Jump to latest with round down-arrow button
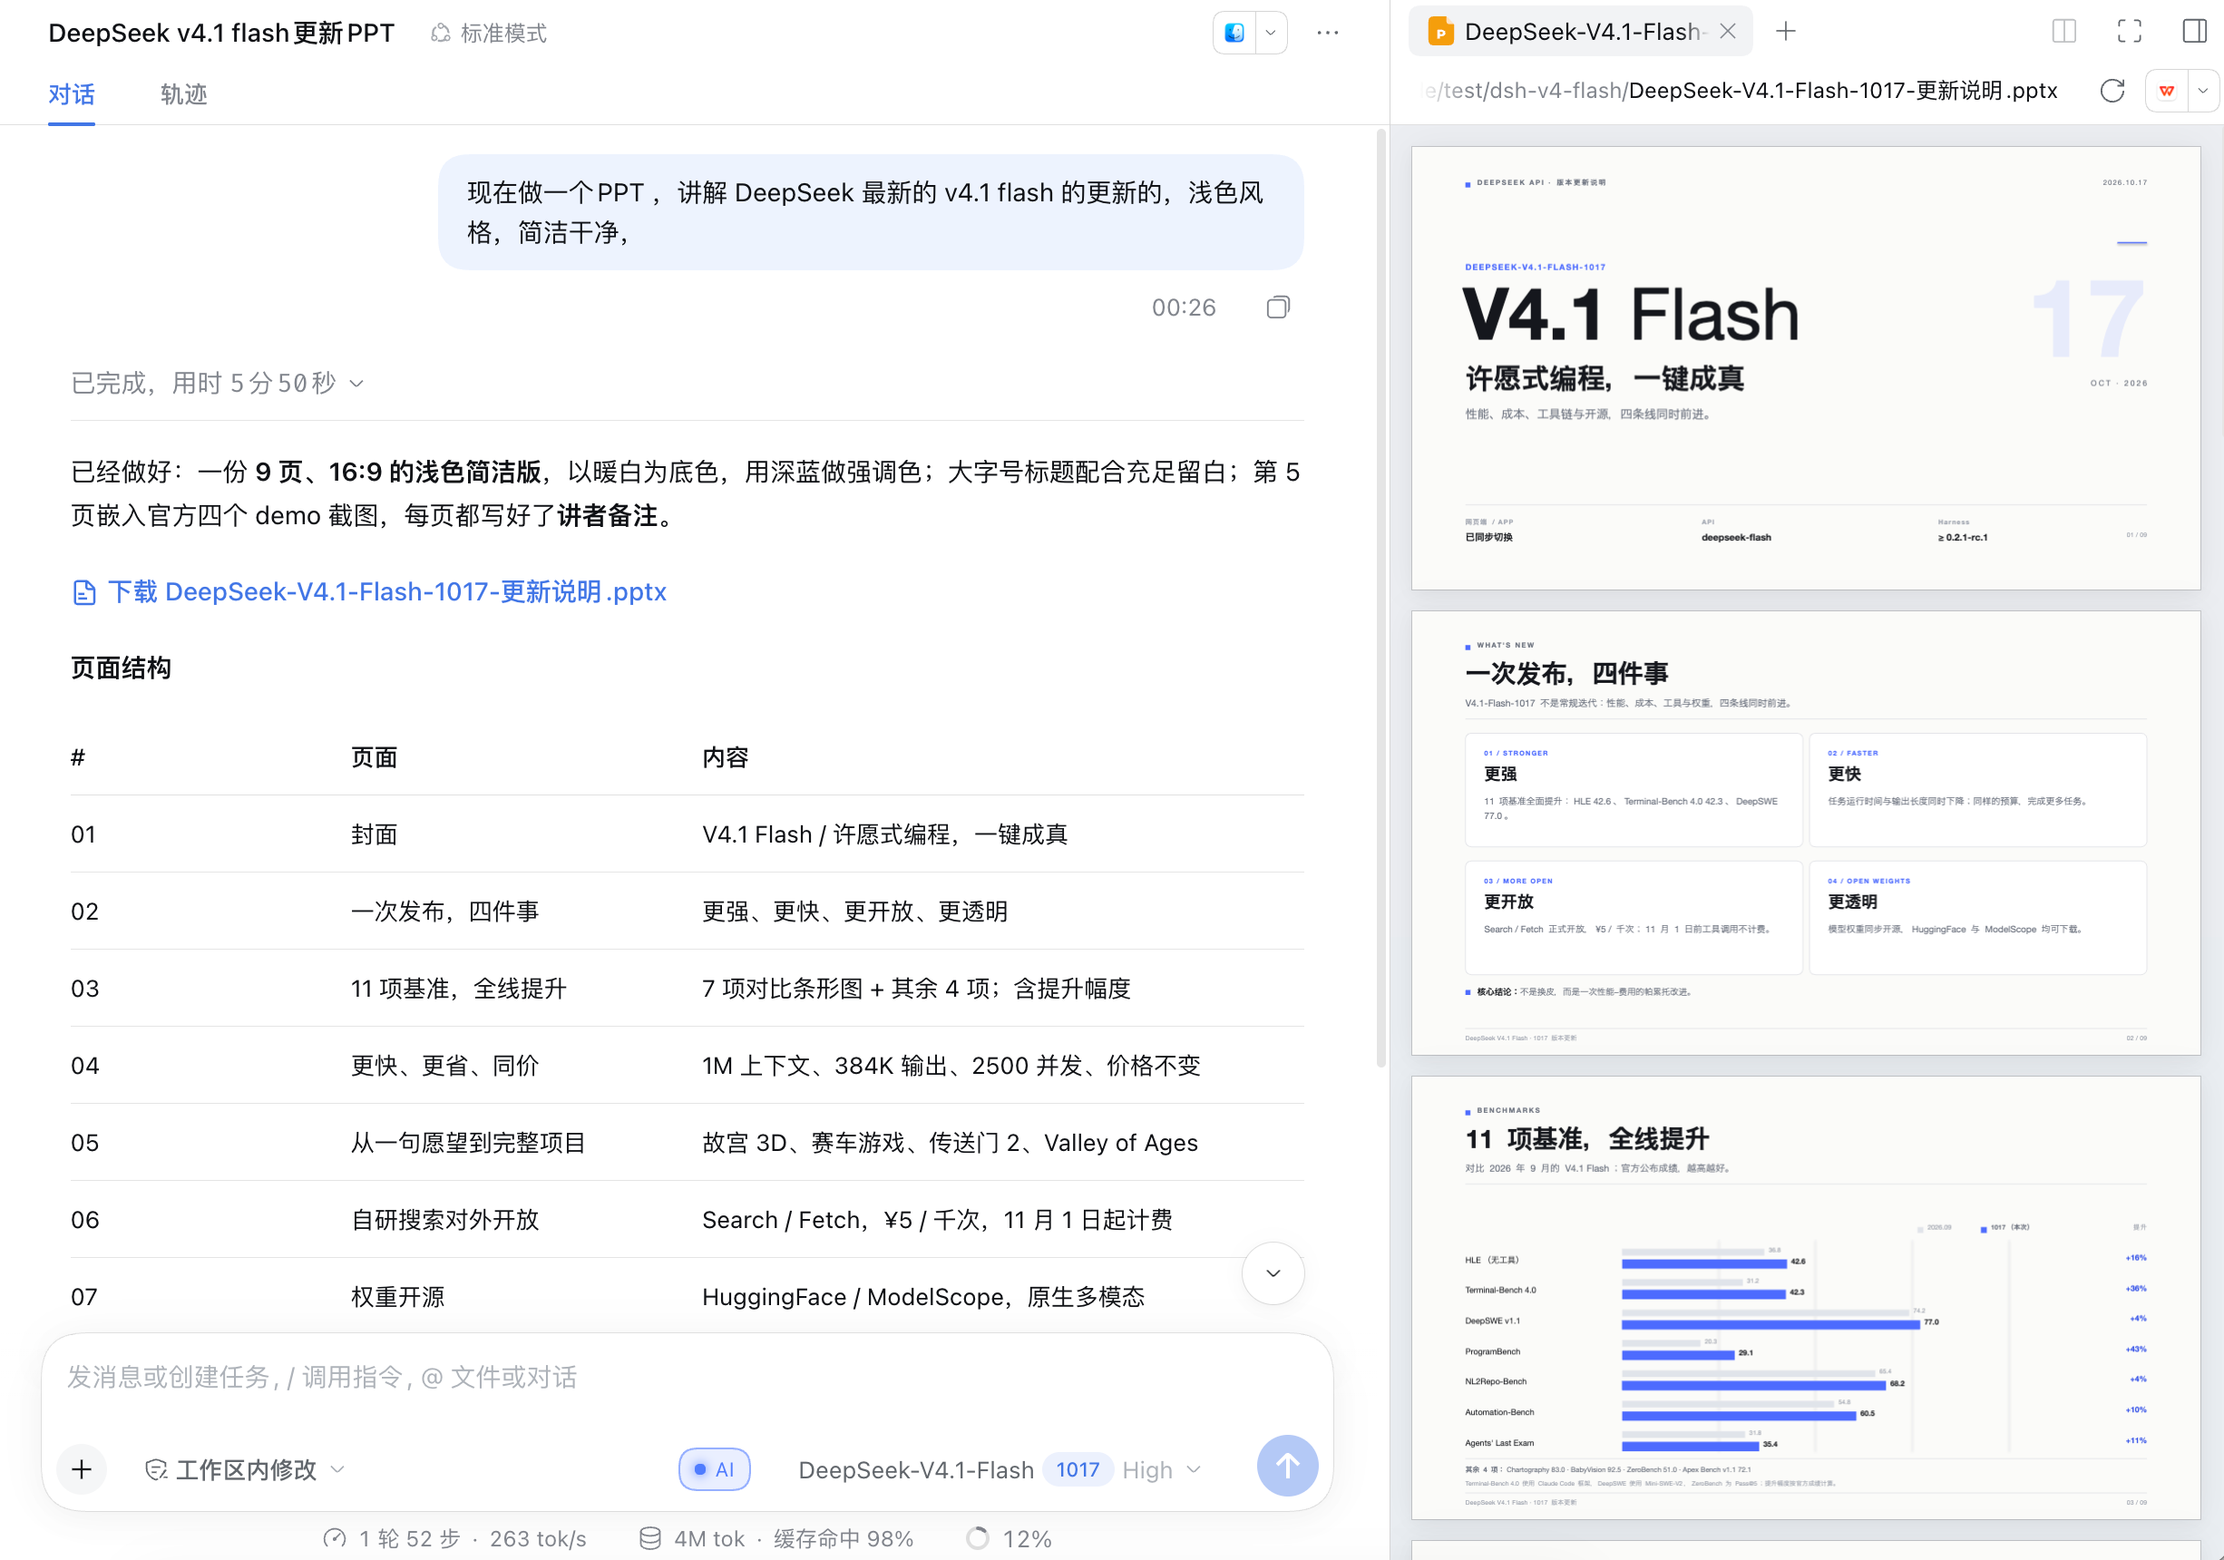This screenshot has height=1560, width=2224. coord(1273,1272)
